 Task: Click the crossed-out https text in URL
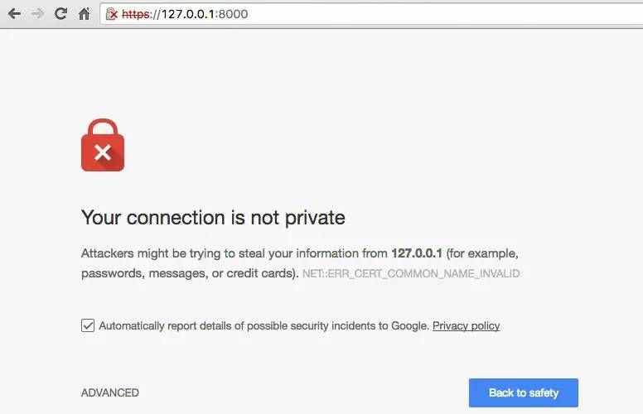(x=136, y=14)
